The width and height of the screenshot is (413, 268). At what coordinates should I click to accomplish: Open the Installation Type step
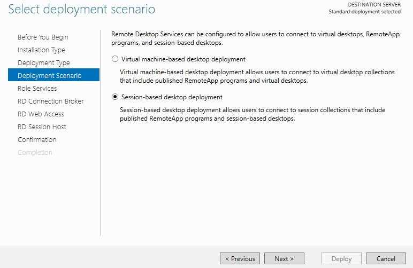41,50
